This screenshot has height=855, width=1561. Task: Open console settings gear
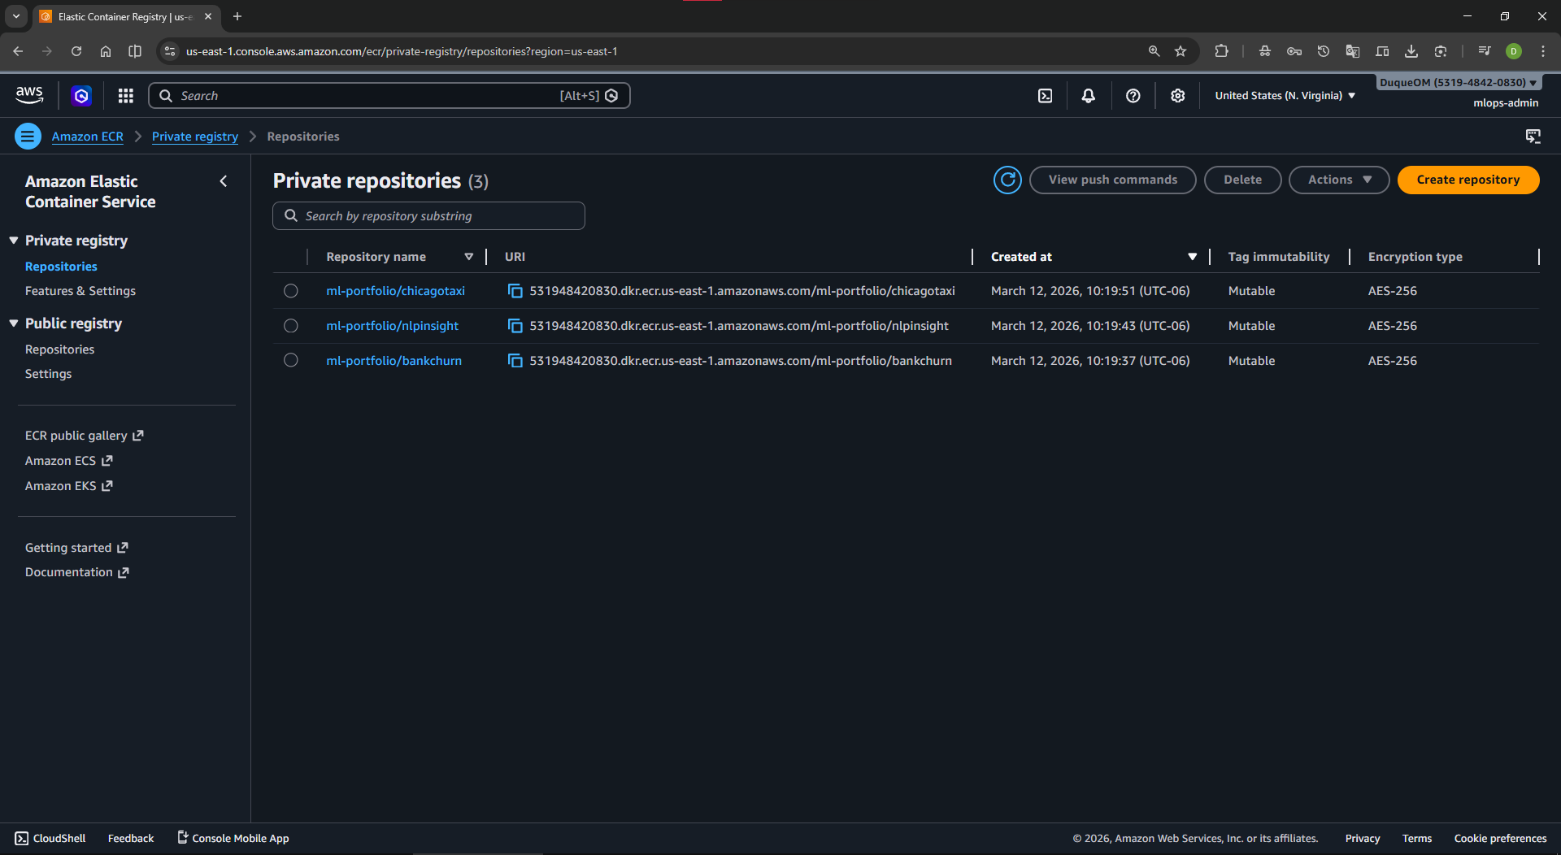1177,96
